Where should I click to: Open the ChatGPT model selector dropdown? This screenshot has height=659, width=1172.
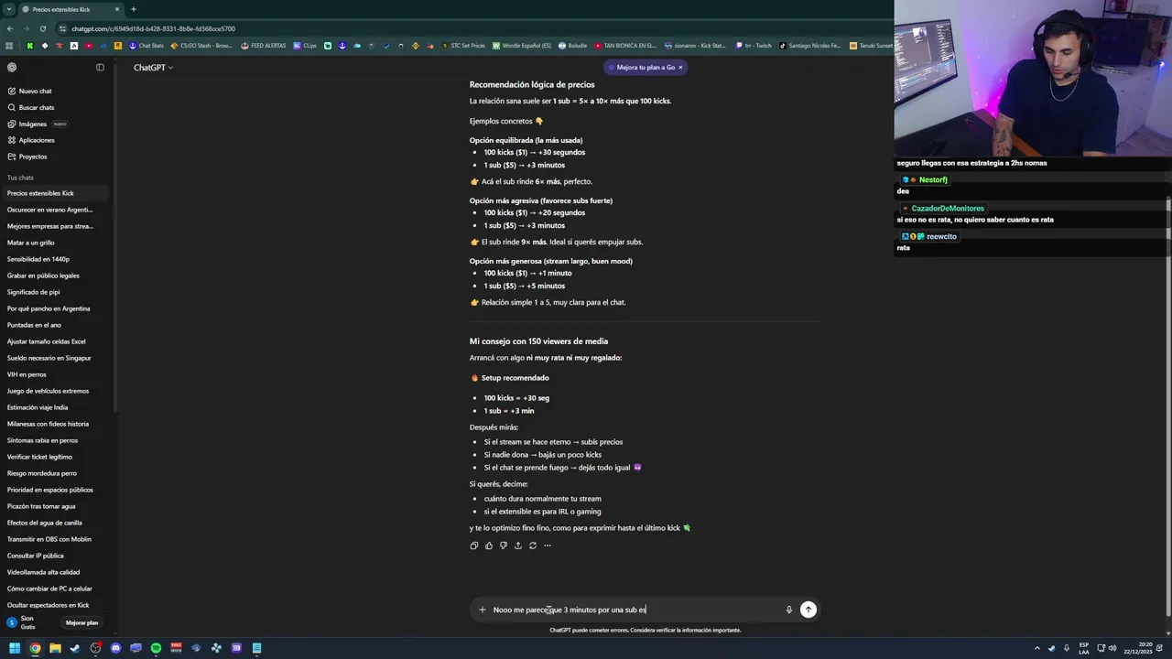click(x=153, y=67)
